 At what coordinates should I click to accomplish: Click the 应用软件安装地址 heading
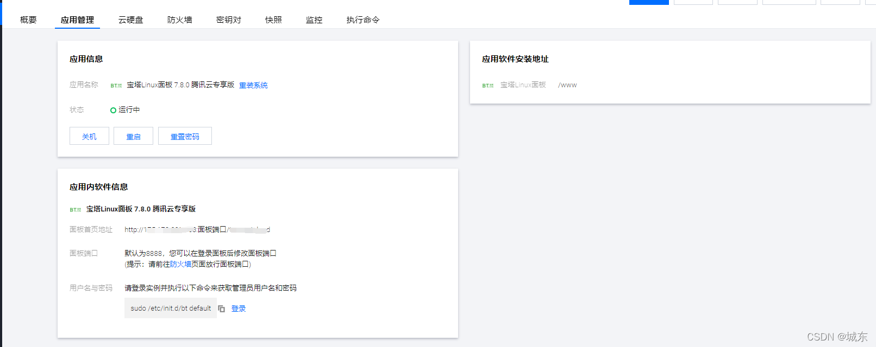(515, 59)
